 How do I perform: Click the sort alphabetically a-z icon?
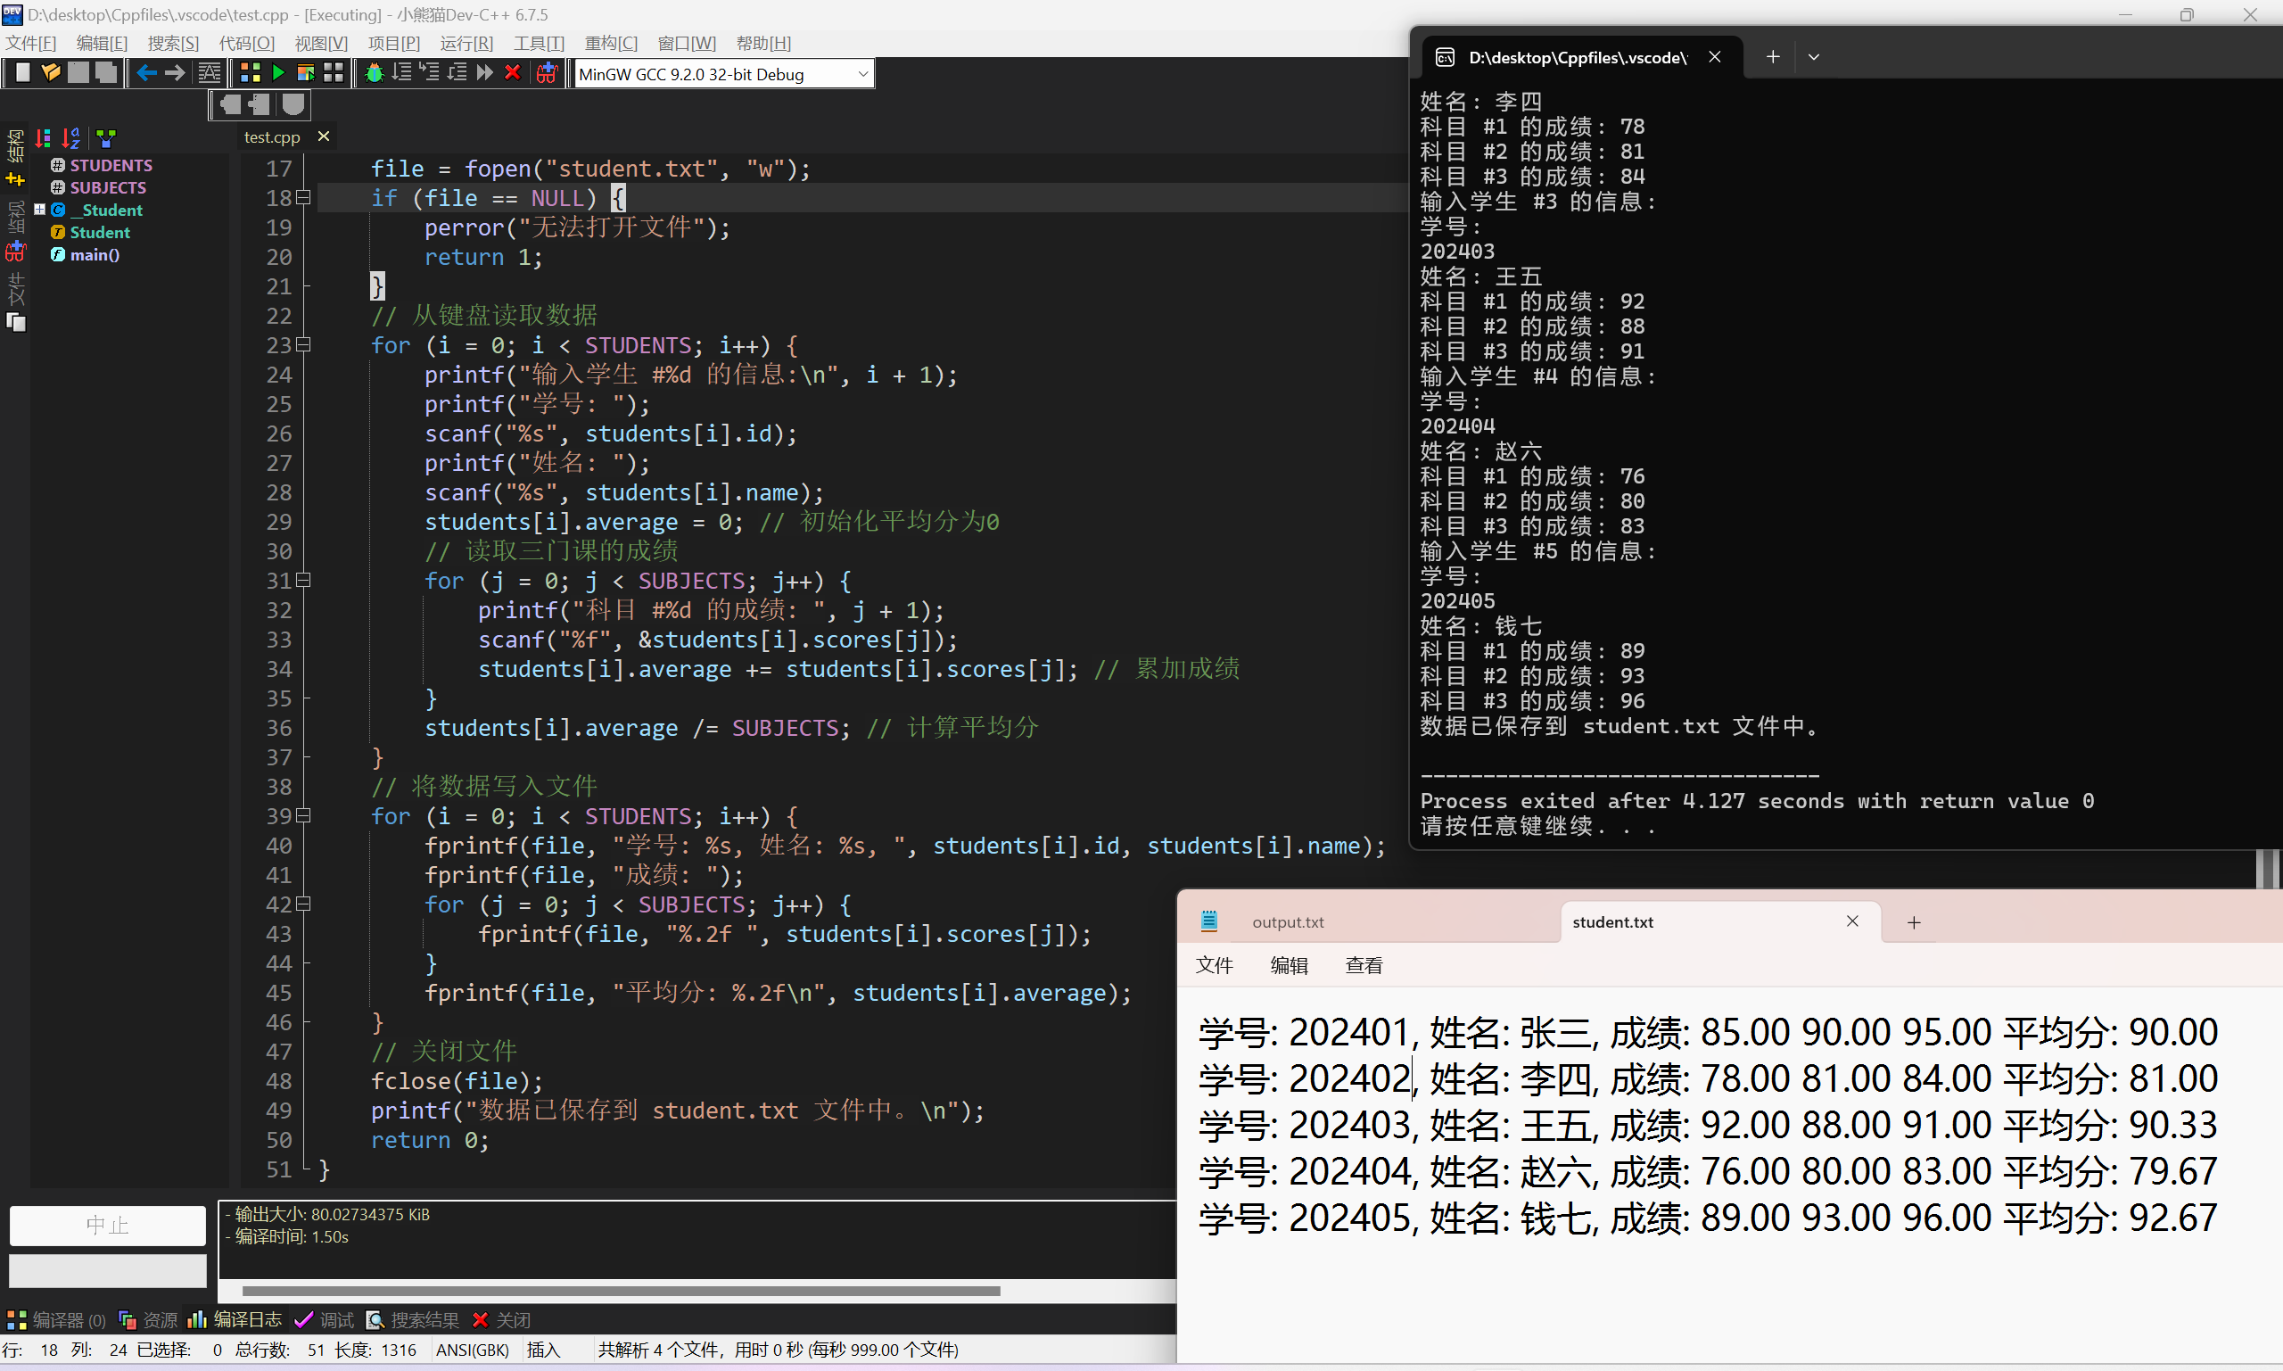(x=71, y=137)
